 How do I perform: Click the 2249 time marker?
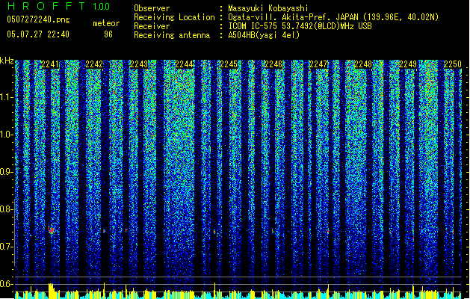tap(408, 64)
